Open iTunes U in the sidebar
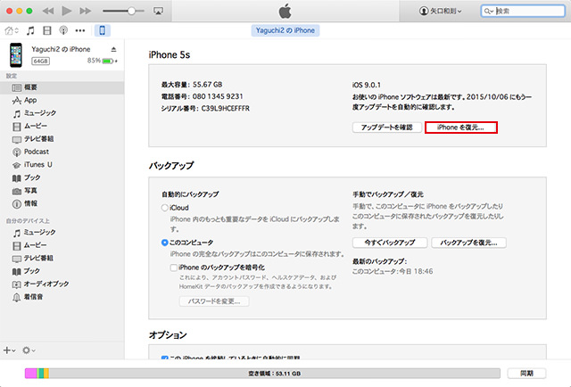 62,165
